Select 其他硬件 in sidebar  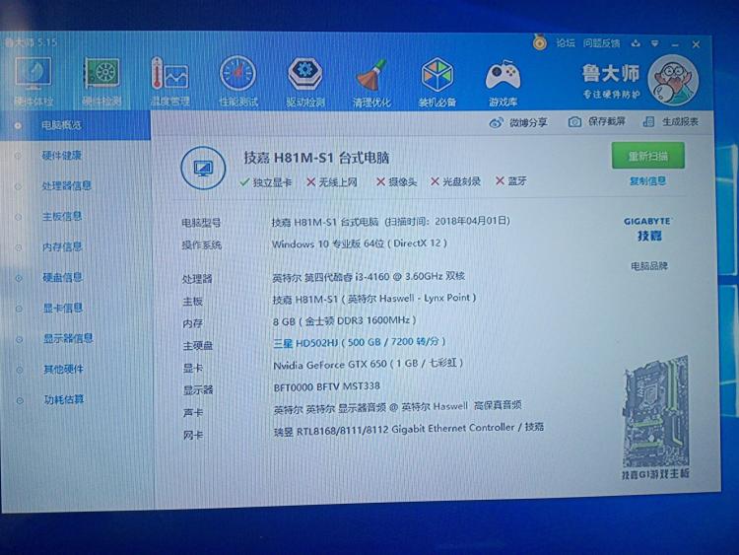coord(64,370)
